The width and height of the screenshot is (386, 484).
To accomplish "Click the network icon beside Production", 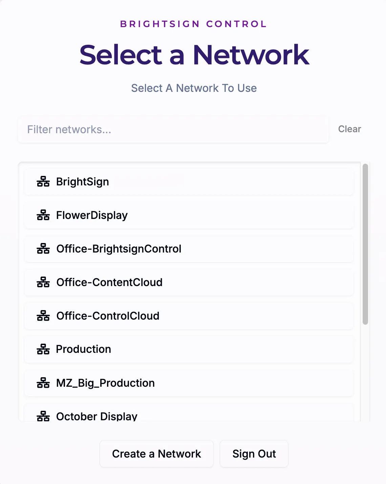I will (x=43, y=349).
